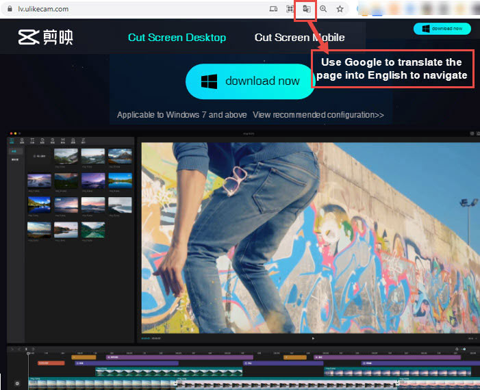Image resolution: width=480 pixels, height=390 pixels.
Task: Click the timecode under the preview
Action: (x=151, y=338)
